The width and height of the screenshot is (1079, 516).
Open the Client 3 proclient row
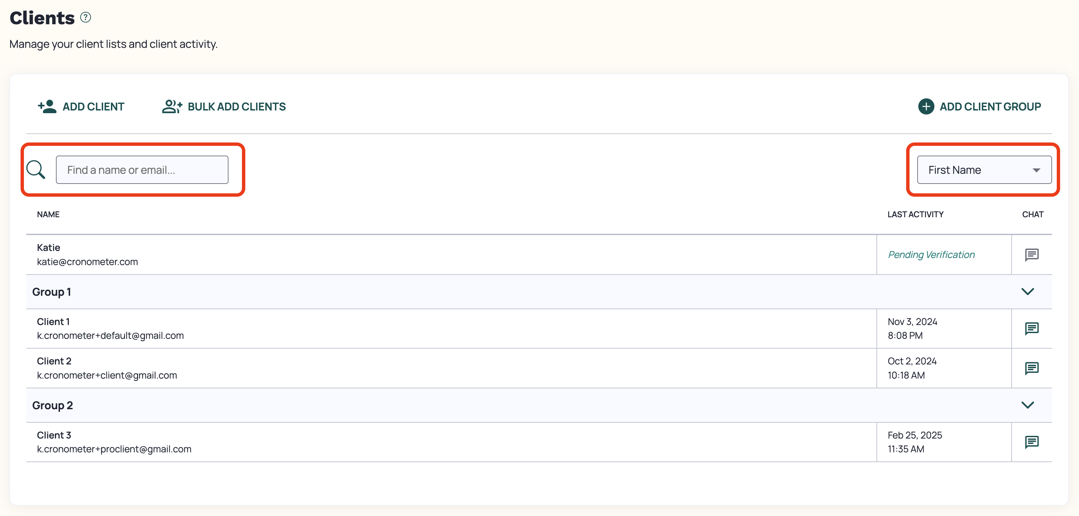point(451,442)
